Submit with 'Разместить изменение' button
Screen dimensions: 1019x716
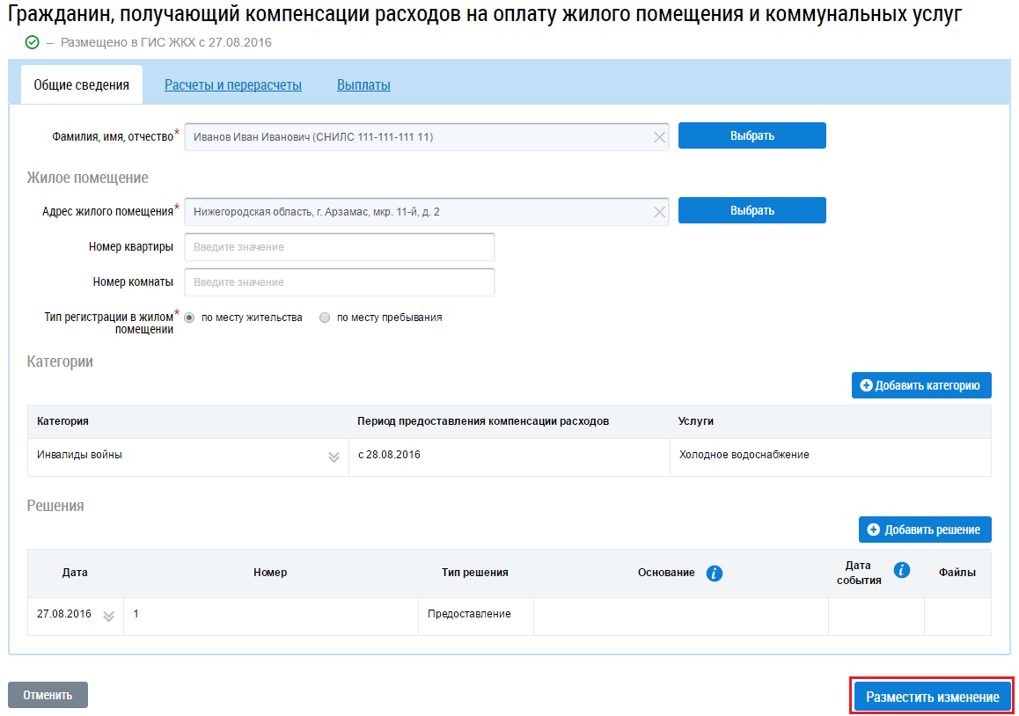(x=932, y=697)
